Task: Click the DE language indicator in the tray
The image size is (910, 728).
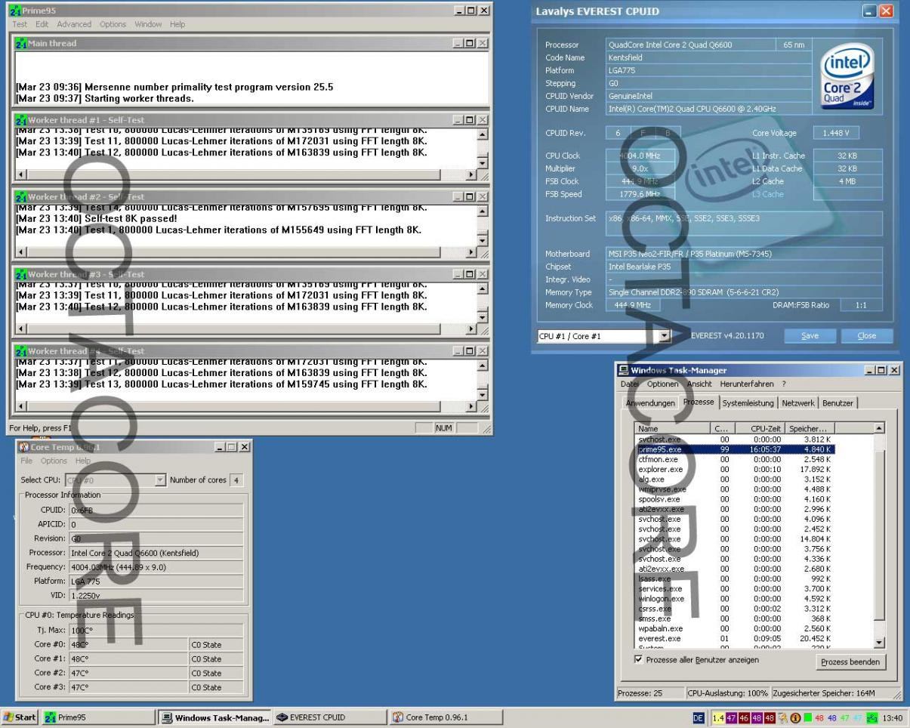Action: pos(698,718)
